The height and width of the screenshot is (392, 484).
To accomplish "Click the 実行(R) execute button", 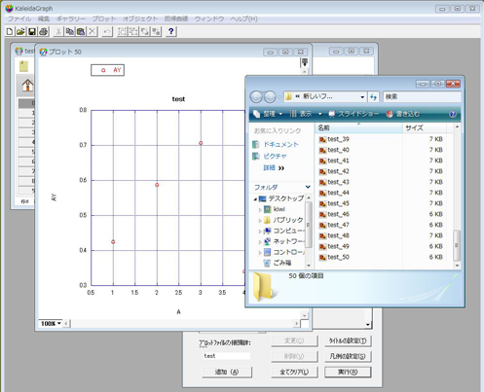I will click(x=348, y=372).
